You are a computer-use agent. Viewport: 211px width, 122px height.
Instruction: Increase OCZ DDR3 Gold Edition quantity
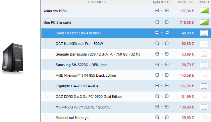coord(167,96)
